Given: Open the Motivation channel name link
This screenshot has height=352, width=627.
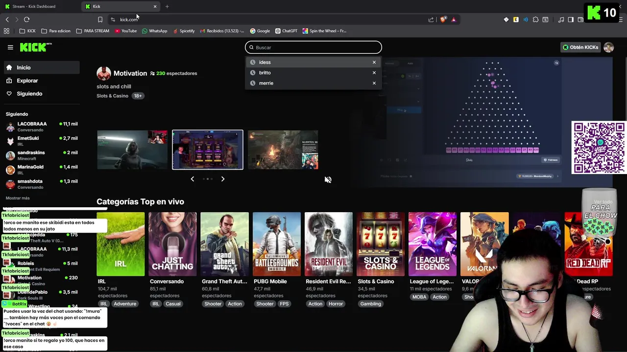Looking at the screenshot, I should click(130, 73).
